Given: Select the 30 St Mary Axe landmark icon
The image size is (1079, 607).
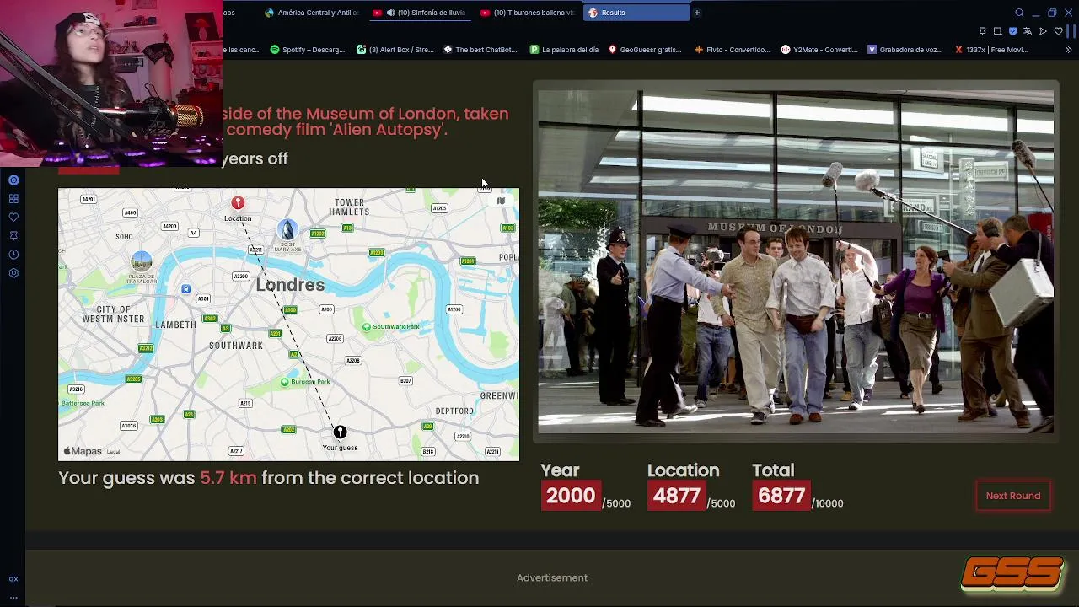Looking at the screenshot, I should 287,229.
